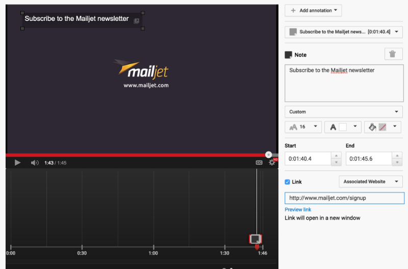Open the annotation selector dropdown
Screen dimensions: 408x269
[344, 32]
